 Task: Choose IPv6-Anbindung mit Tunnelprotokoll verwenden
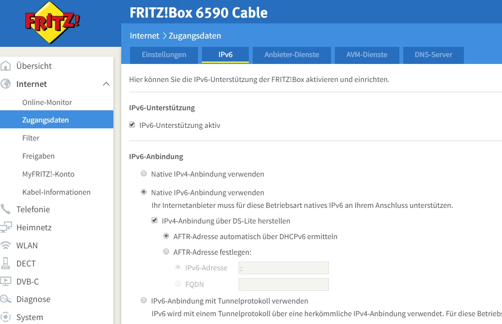pos(144,301)
